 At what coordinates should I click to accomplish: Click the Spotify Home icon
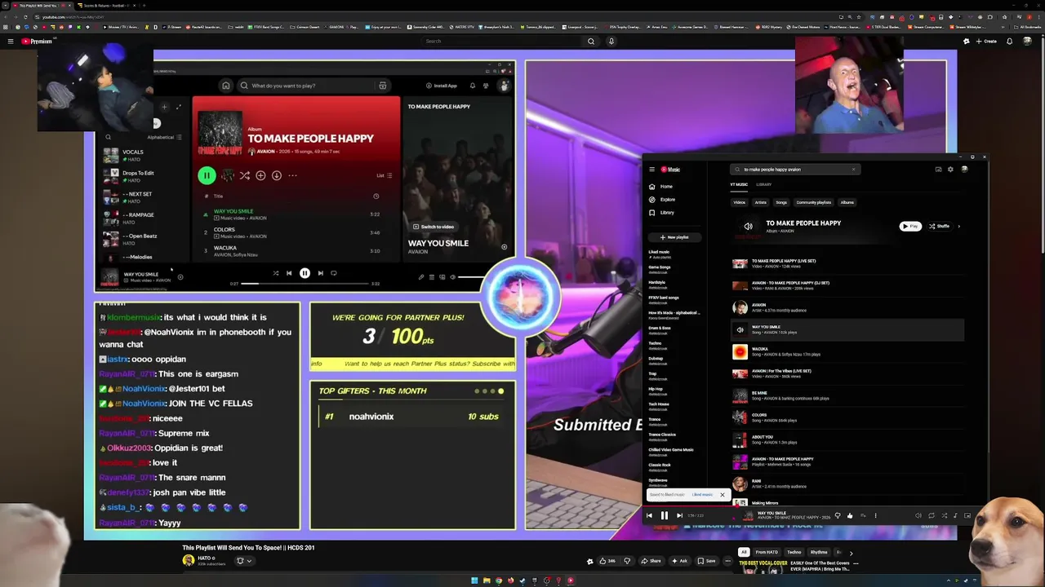[x=225, y=86]
